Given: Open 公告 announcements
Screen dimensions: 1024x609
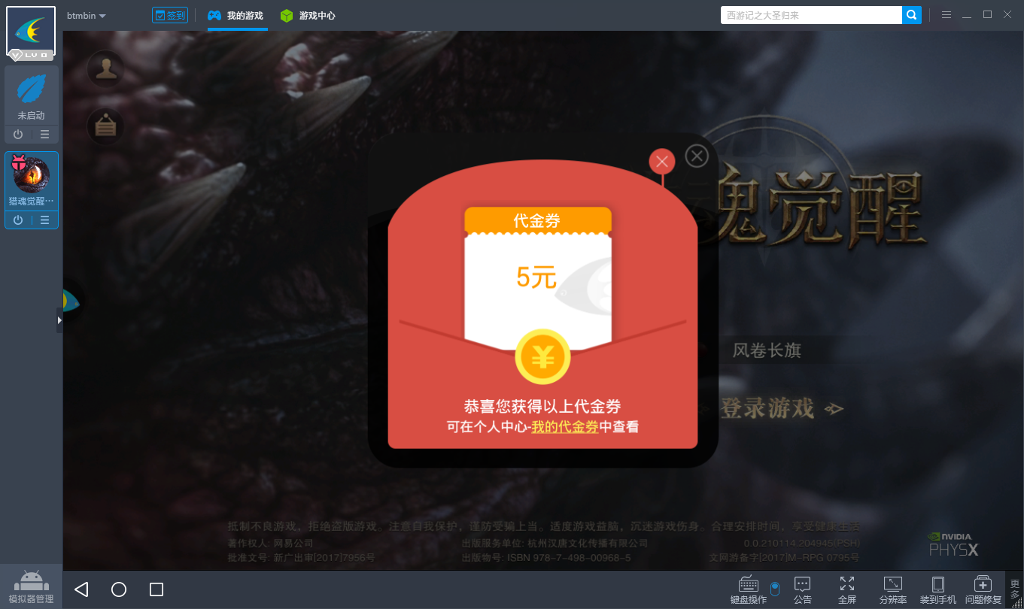Looking at the screenshot, I should [x=803, y=590].
